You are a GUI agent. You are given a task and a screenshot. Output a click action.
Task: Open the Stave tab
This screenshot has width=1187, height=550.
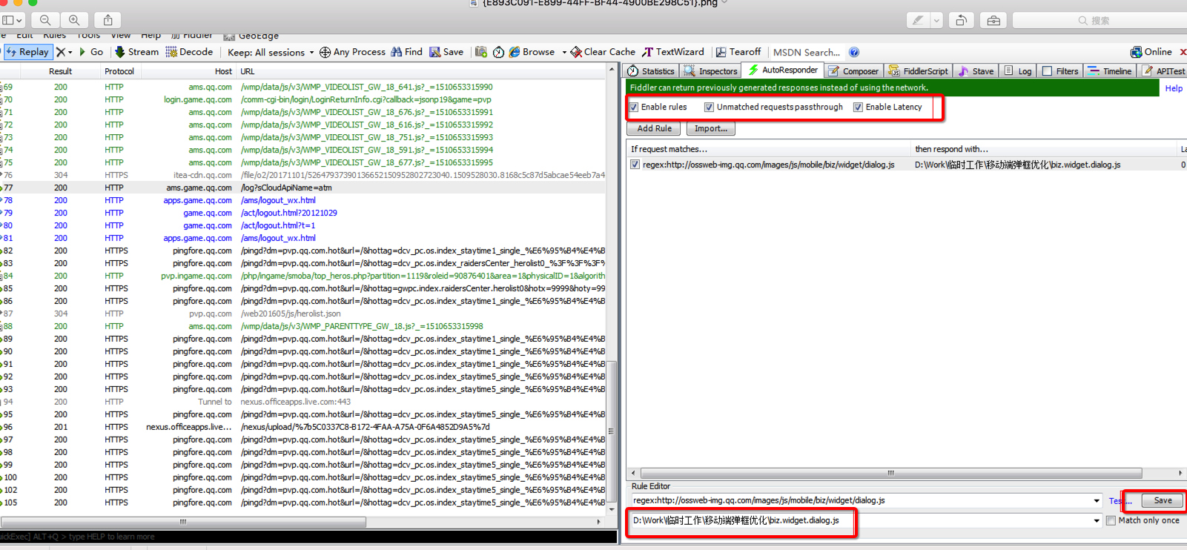pos(976,71)
